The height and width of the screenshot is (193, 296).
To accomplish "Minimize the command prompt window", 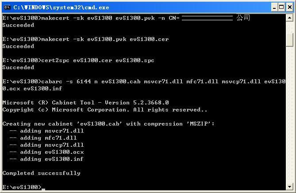I will 274,7.
